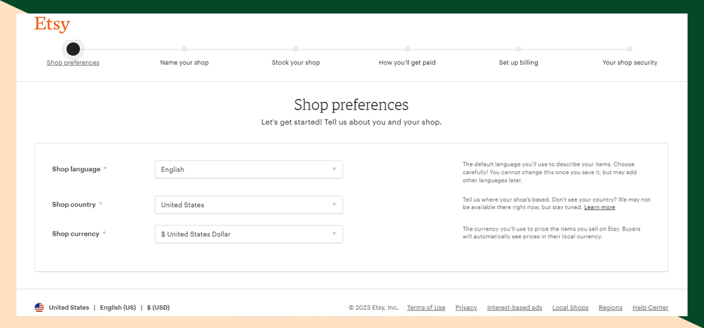704x328 pixels.
Task: Click the arrow on the United States Dollar select
Action: [334, 234]
